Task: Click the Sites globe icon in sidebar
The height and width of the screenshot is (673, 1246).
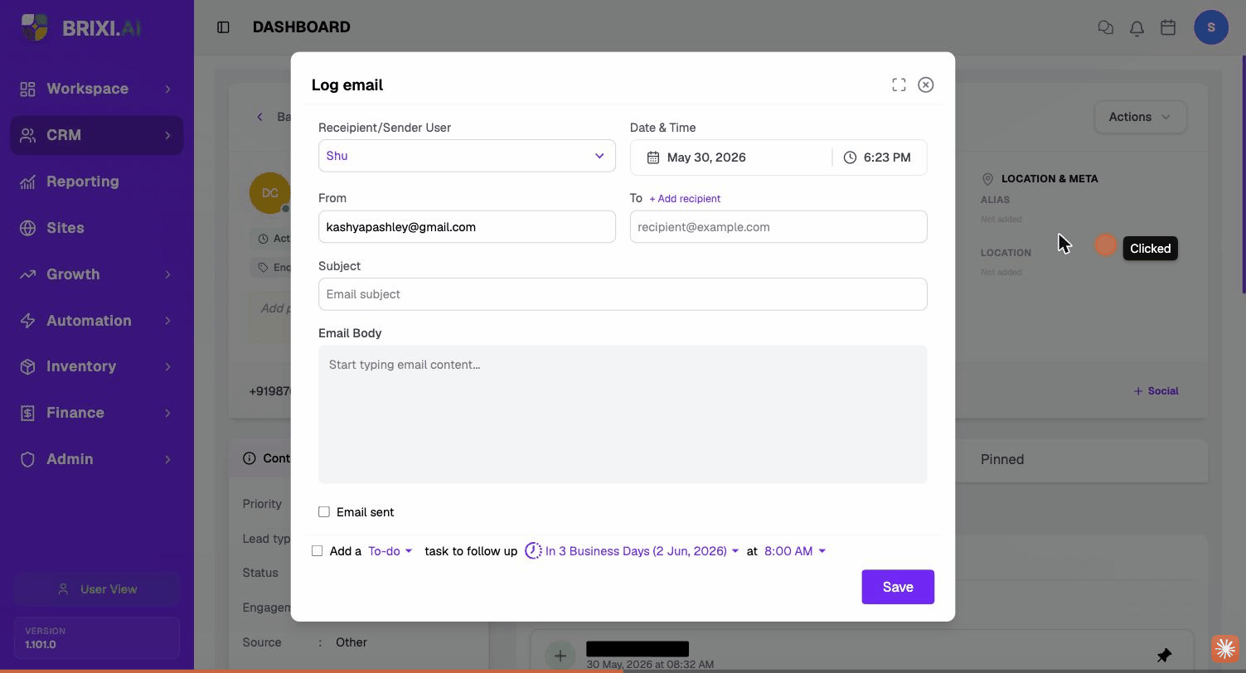Action: tap(27, 228)
